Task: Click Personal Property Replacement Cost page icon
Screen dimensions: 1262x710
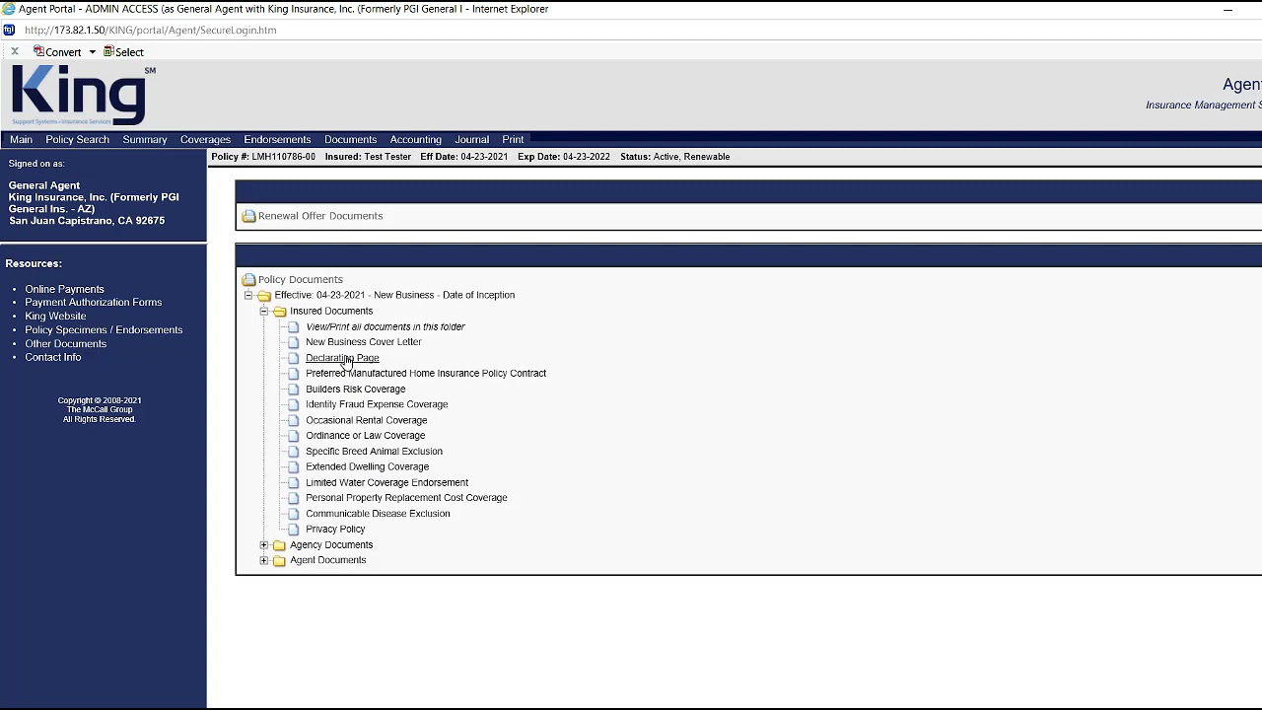Action: click(294, 498)
